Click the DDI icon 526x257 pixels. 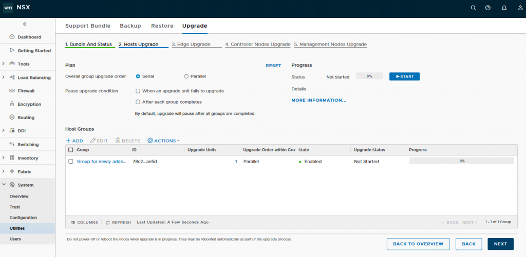point(12,131)
